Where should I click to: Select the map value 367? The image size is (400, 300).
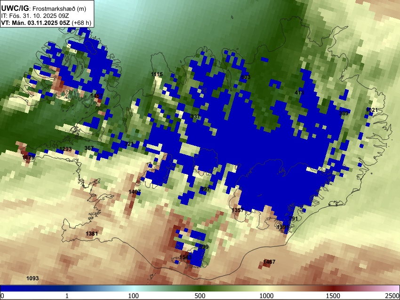click(x=89, y=148)
